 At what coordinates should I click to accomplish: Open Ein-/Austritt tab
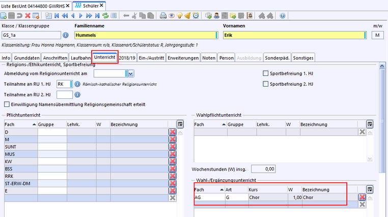click(x=151, y=58)
